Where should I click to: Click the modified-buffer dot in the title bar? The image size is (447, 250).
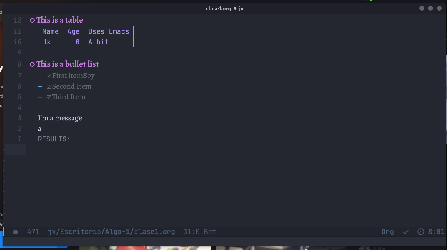(235, 9)
